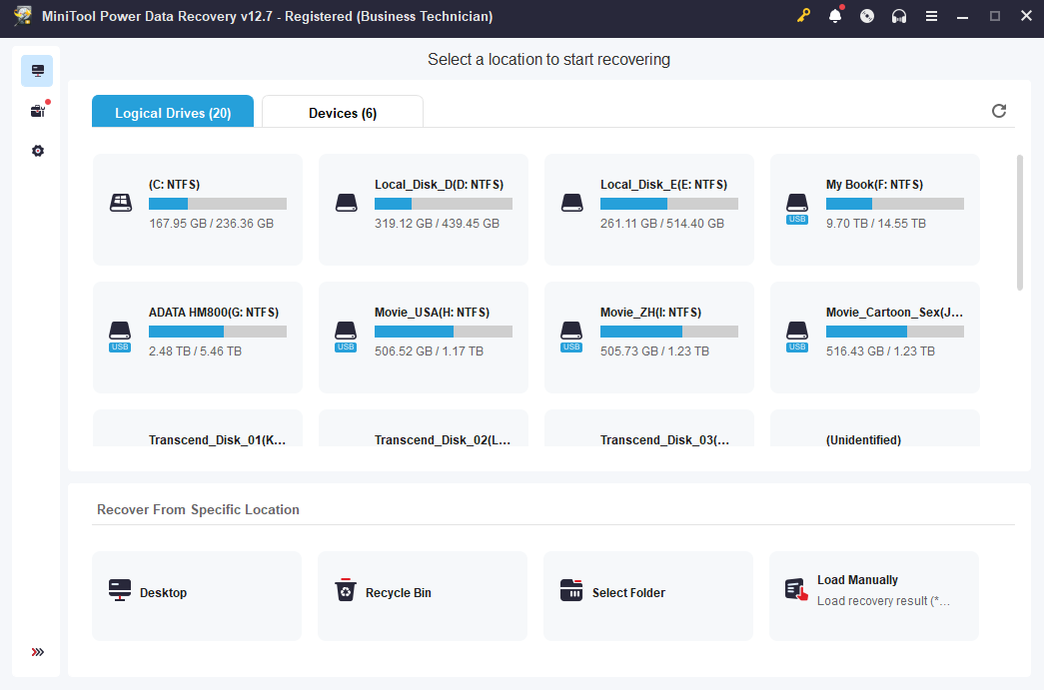The height and width of the screenshot is (690, 1044).
Task: Open the Select Folder option
Action: point(648,595)
